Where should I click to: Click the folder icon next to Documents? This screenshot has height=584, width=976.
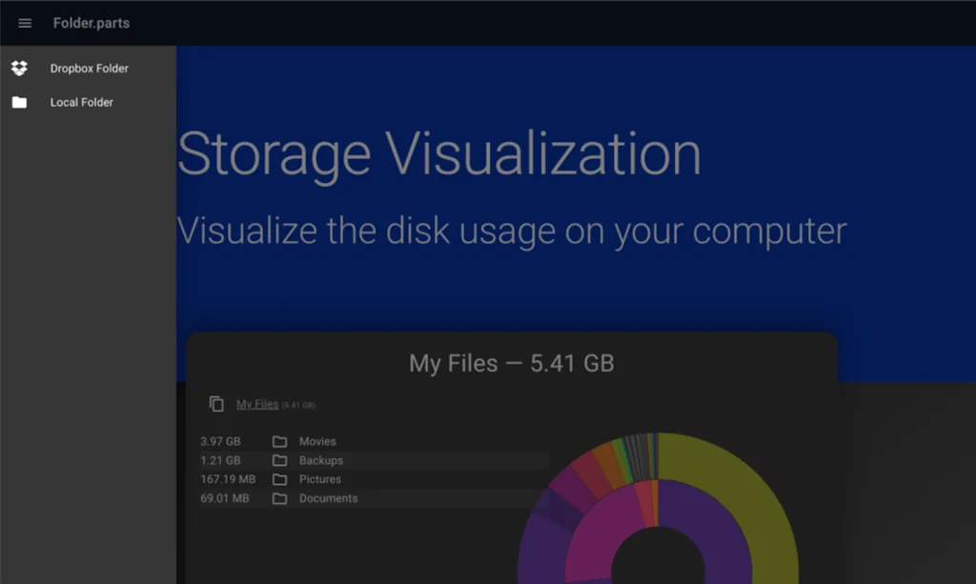pos(278,498)
